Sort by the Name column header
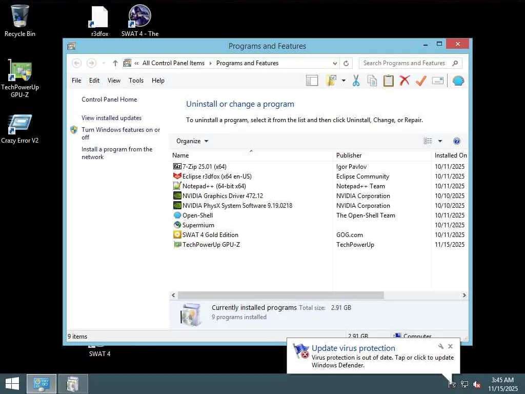525x394 pixels. tap(251, 155)
